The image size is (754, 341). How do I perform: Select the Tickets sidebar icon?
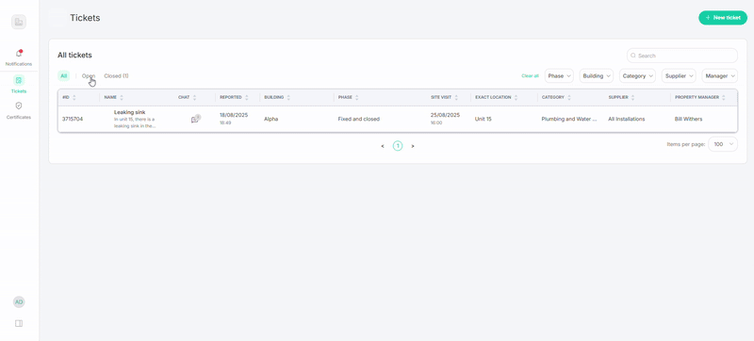[19, 80]
